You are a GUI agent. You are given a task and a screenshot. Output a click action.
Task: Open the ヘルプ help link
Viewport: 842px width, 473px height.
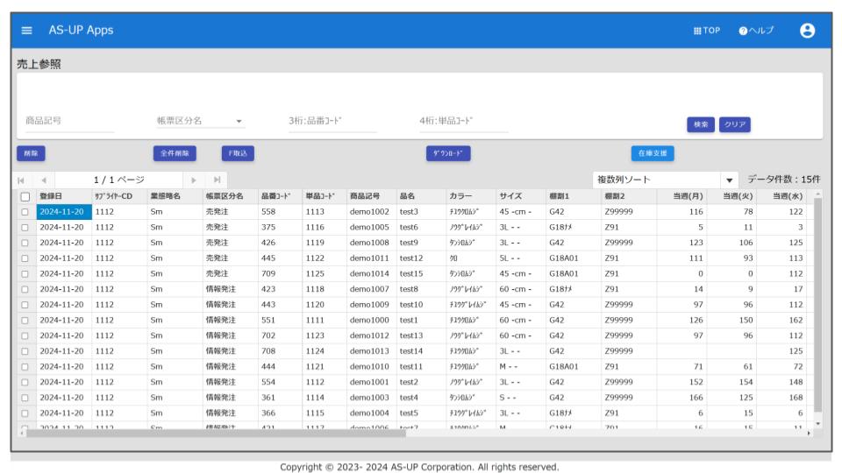[756, 31]
